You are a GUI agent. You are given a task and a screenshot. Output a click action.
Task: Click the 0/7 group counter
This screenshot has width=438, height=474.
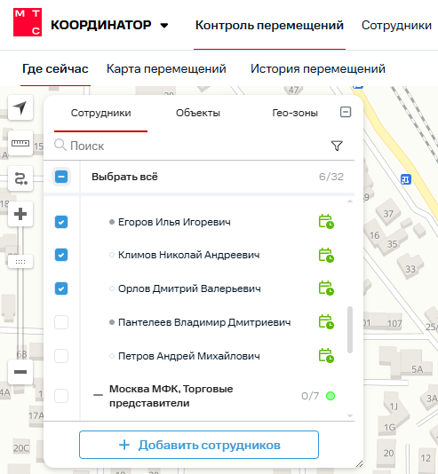310,396
